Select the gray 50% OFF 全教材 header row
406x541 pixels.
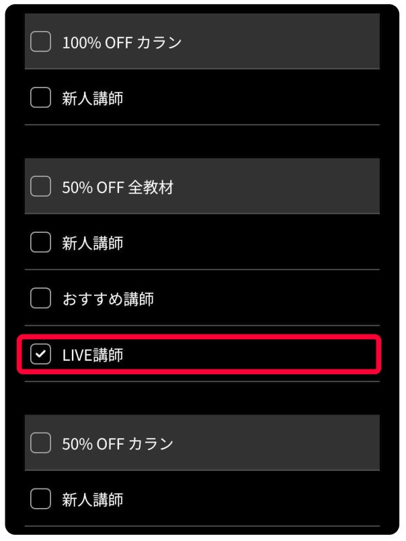202,186
